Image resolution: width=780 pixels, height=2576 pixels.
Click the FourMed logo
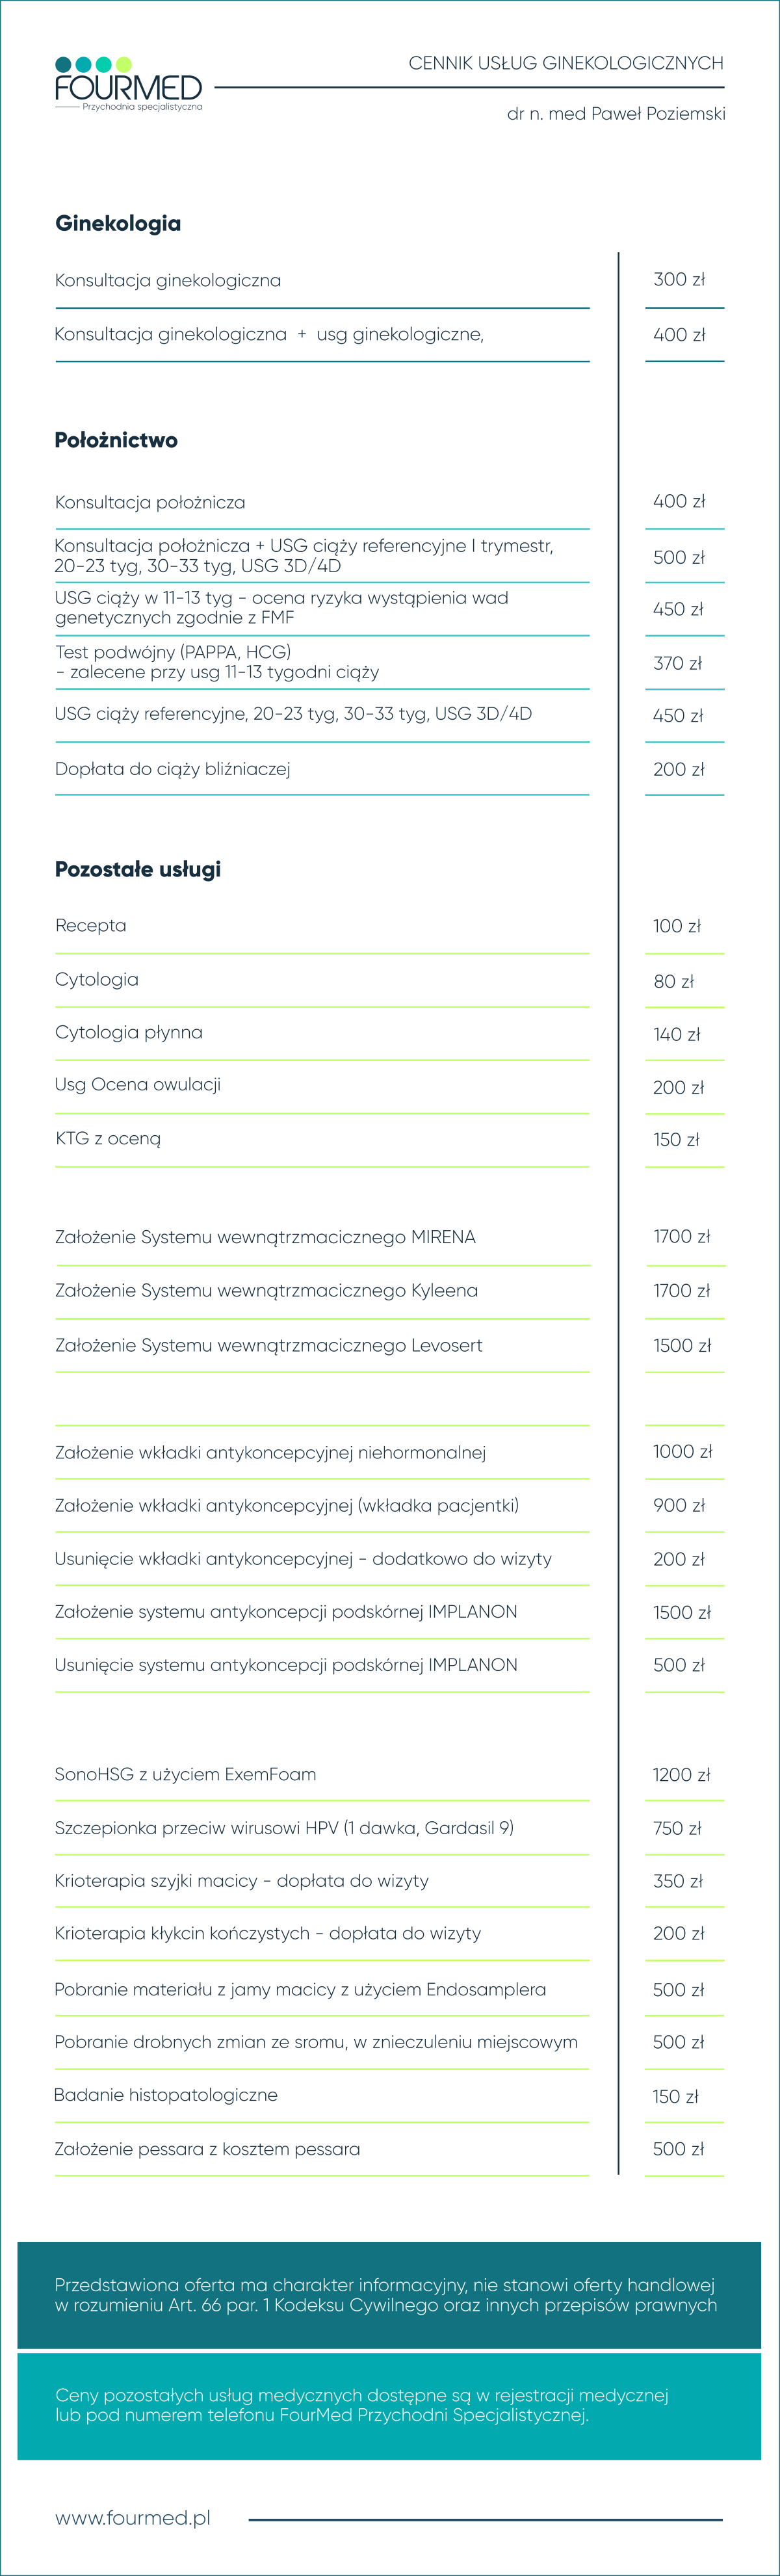(x=129, y=84)
